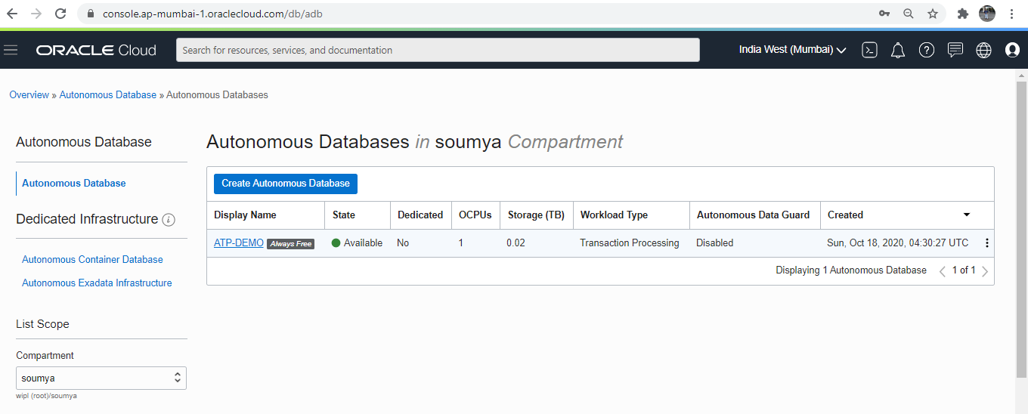Open the ATP-DEMO database link
This screenshot has width=1028, height=414.
coord(239,243)
